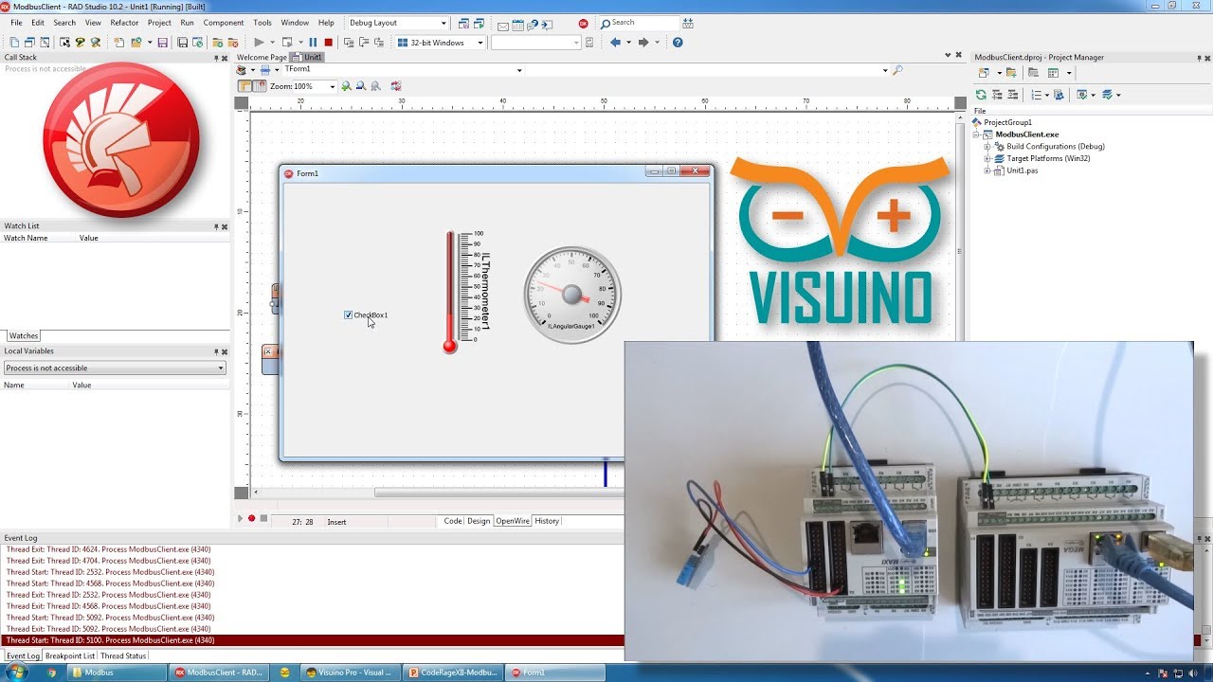Collapse the ModbusClient.exe tree node
This screenshot has width=1213, height=682.
(977, 135)
